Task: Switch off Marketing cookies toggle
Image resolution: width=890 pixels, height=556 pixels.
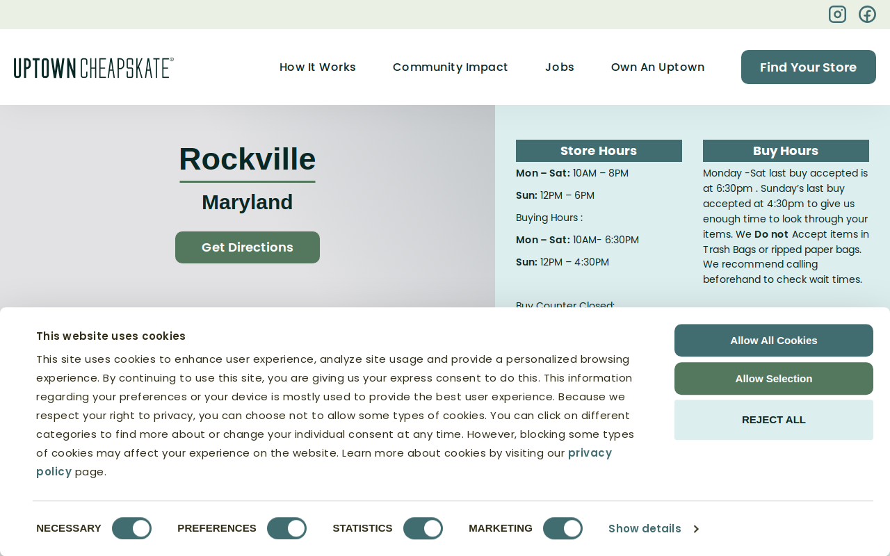Action: [x=563, y=528]
